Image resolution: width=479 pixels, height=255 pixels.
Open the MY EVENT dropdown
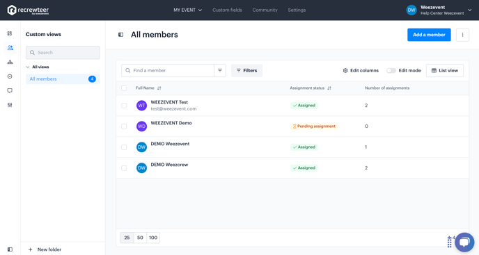coord(187,10)
